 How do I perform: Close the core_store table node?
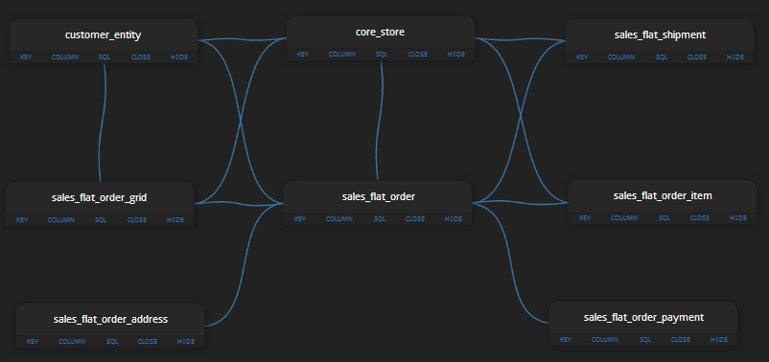[418, 55]
